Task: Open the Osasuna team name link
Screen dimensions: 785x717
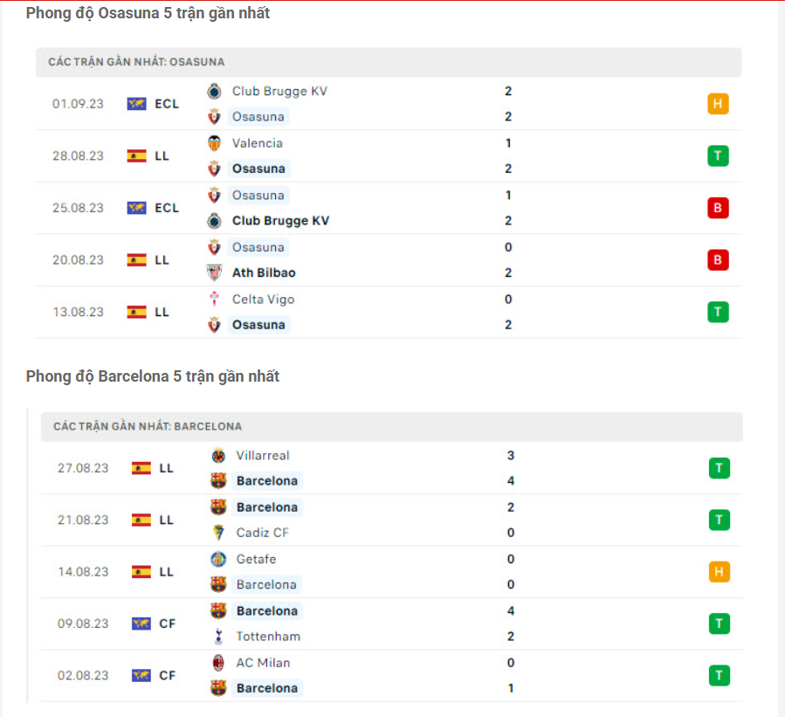Action: point(258,116)
